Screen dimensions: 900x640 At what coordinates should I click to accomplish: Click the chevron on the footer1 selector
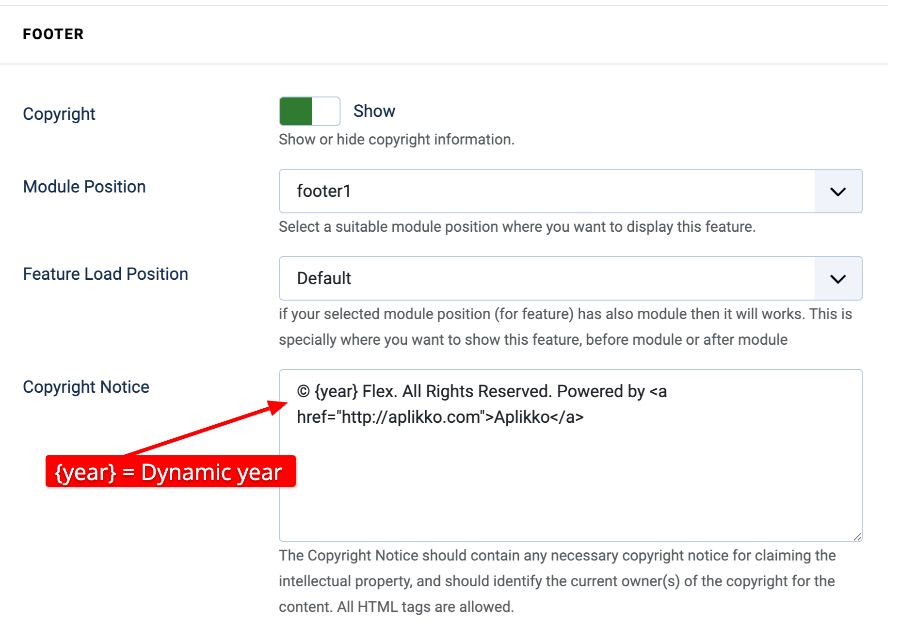[x=838, y=191]
